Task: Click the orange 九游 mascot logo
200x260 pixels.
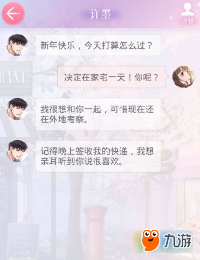Action: (x=150, y=240)
